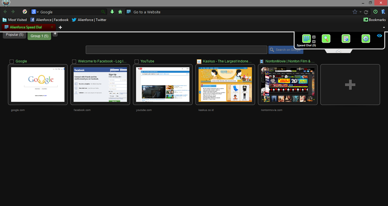The image size is (388, 206).
Task: Click the minus button beside Speed Dial icon
Action: tap(314, 37)
